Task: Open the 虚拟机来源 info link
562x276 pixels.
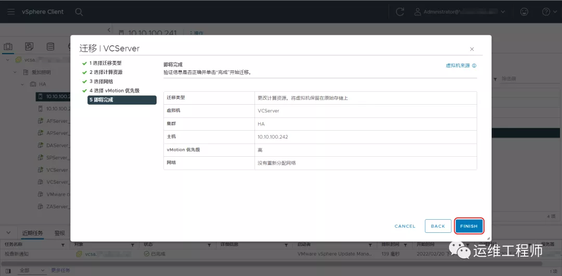Action: [x=460, y=66]
